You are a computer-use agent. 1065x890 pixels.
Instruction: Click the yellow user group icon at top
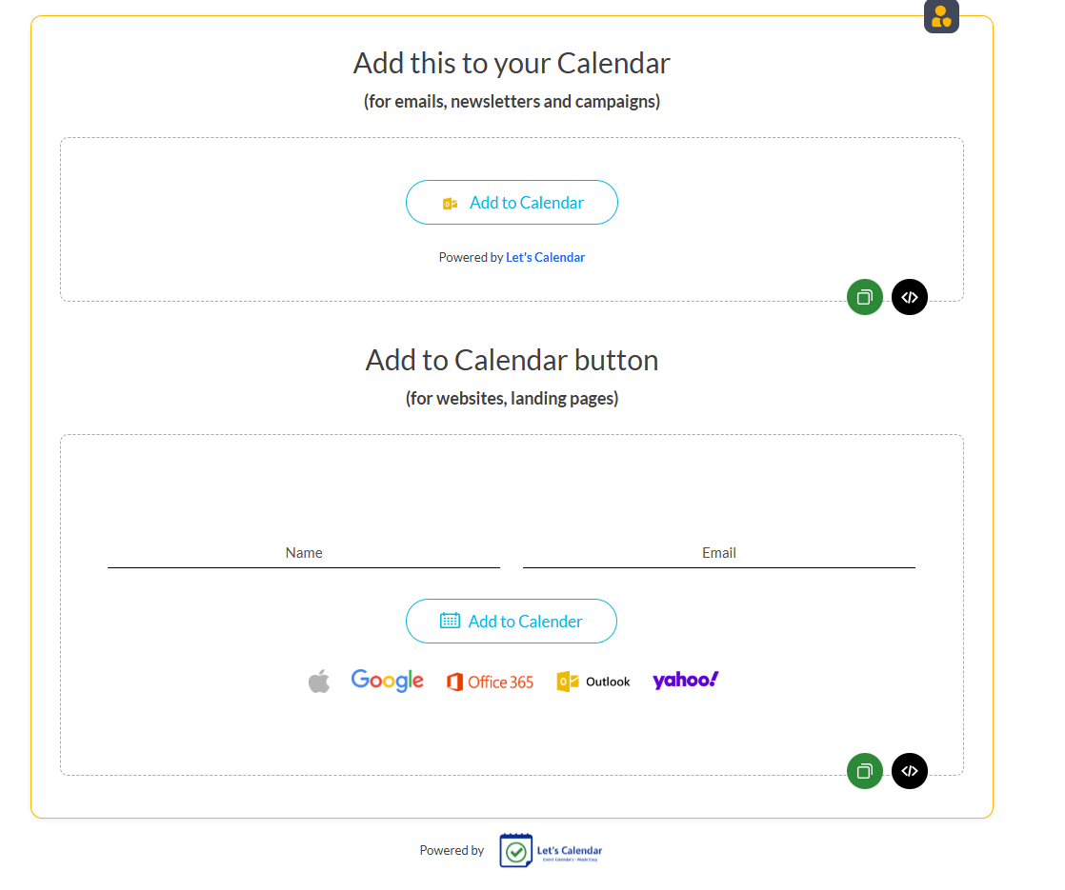[x=941, y=16]
